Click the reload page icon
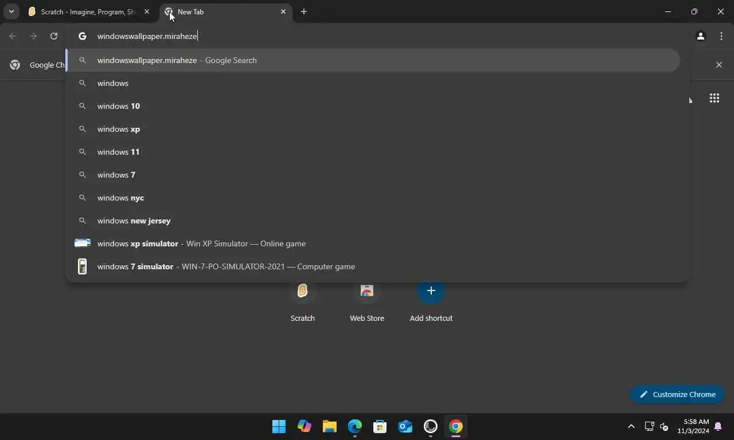The height and width of the screenshot is (440, 734). click(x=54, y=36)
